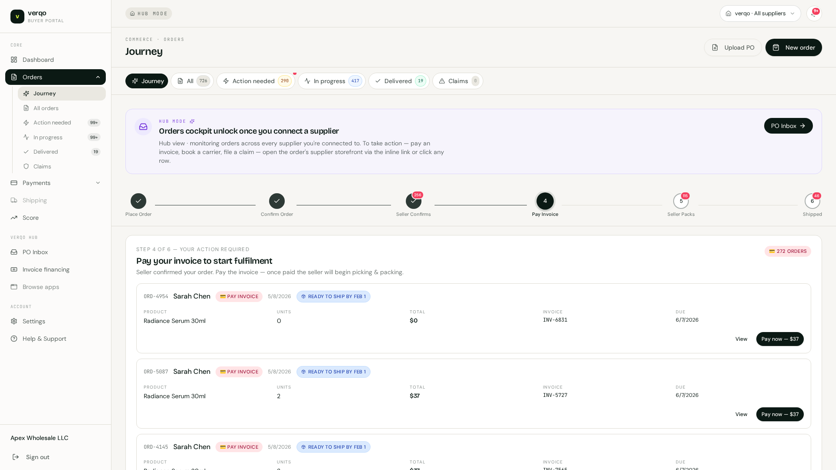Open Help & Support

55,339
